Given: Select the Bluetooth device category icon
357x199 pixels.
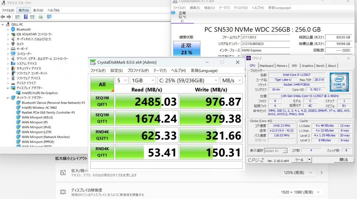Looking at the screenshot, I should (x=13, y=29).
